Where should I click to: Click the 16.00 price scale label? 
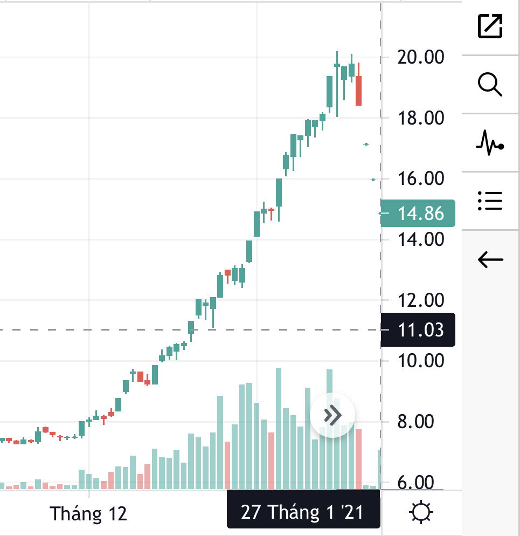420,178
